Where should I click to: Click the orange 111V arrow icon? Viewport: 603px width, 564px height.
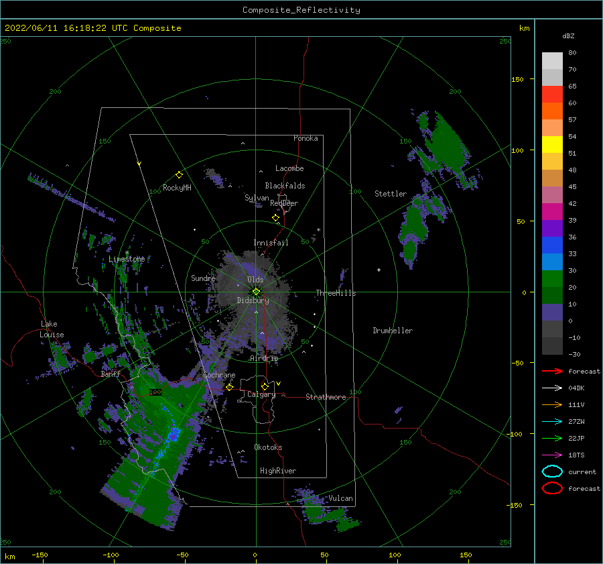552,404
